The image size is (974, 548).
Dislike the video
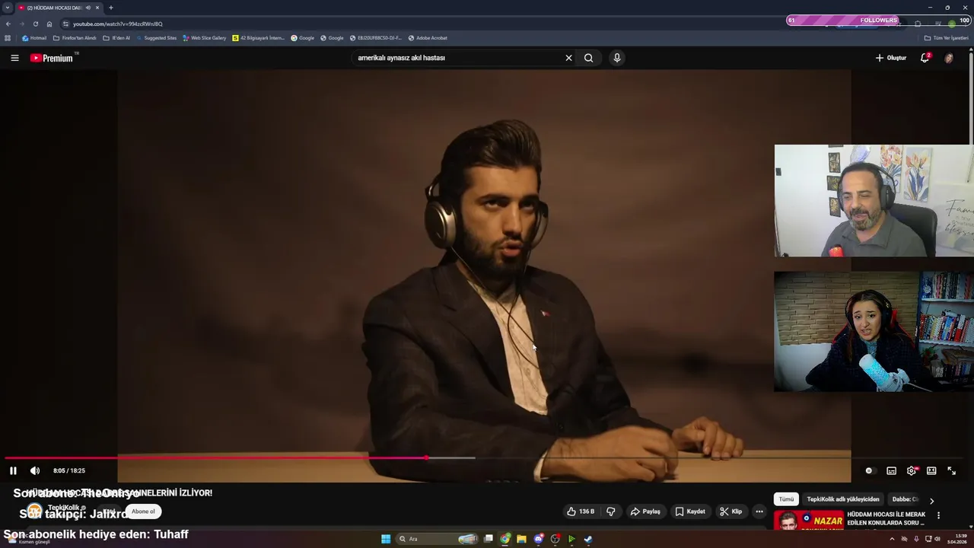[x=610, y=511]
